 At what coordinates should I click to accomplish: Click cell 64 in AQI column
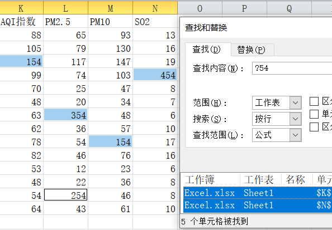(x=21, y=209)
